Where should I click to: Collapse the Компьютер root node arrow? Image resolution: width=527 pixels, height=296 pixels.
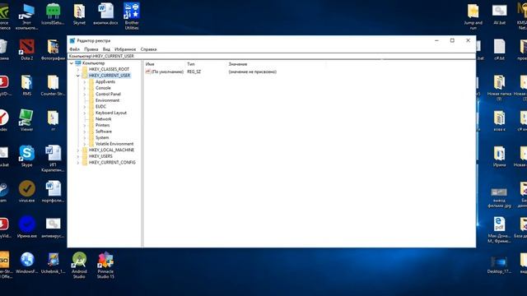pos(72,63)
